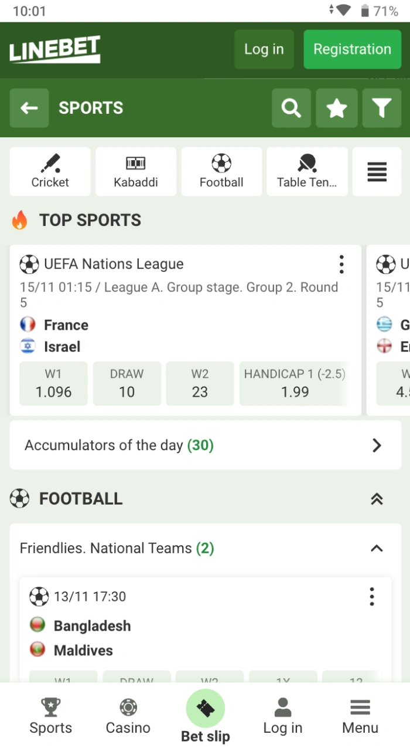410x751 pixels.
Task: Collapse the FOOTBALL section with double chevron
Action: [377, 498]
